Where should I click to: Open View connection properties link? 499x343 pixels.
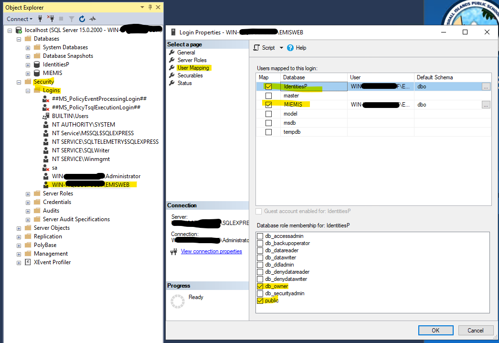211,251
